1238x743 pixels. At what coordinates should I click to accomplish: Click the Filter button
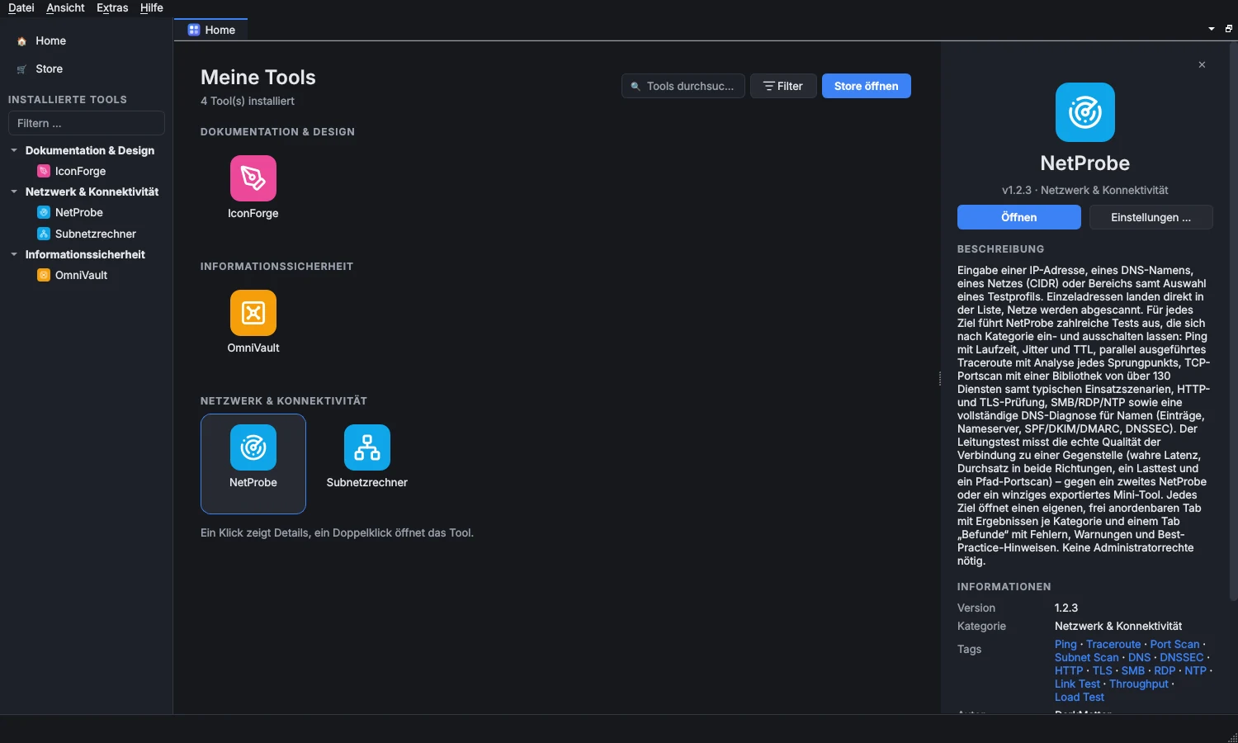pyautogui.click(x=783, y=86)
